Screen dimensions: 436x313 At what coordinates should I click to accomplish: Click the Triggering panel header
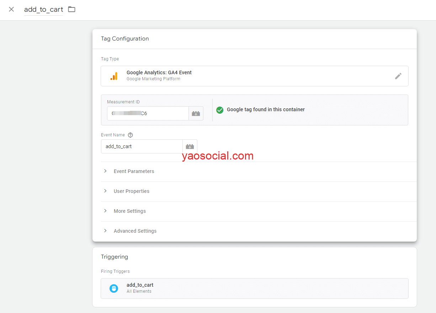click(115, 257)
